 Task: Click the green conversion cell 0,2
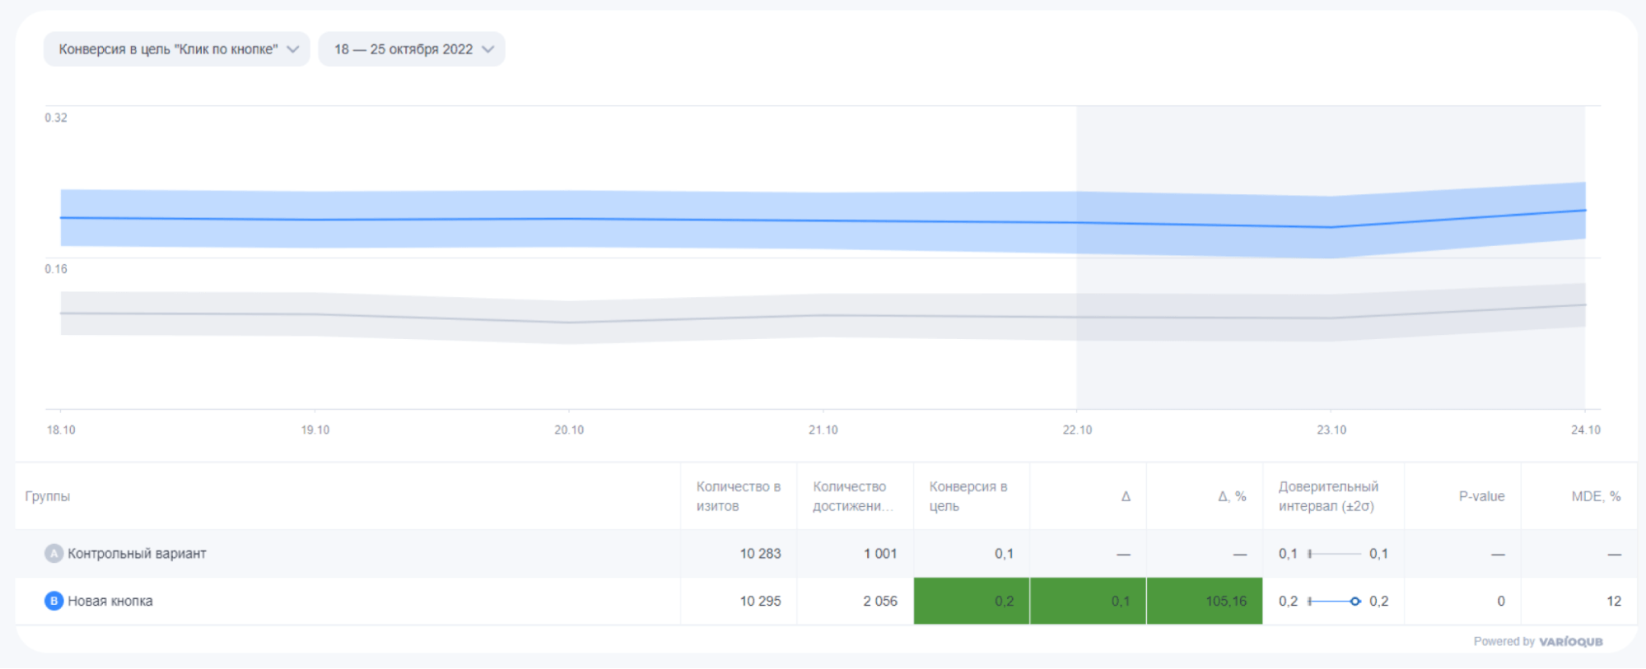pyautogui.click(x=972, y=601)
